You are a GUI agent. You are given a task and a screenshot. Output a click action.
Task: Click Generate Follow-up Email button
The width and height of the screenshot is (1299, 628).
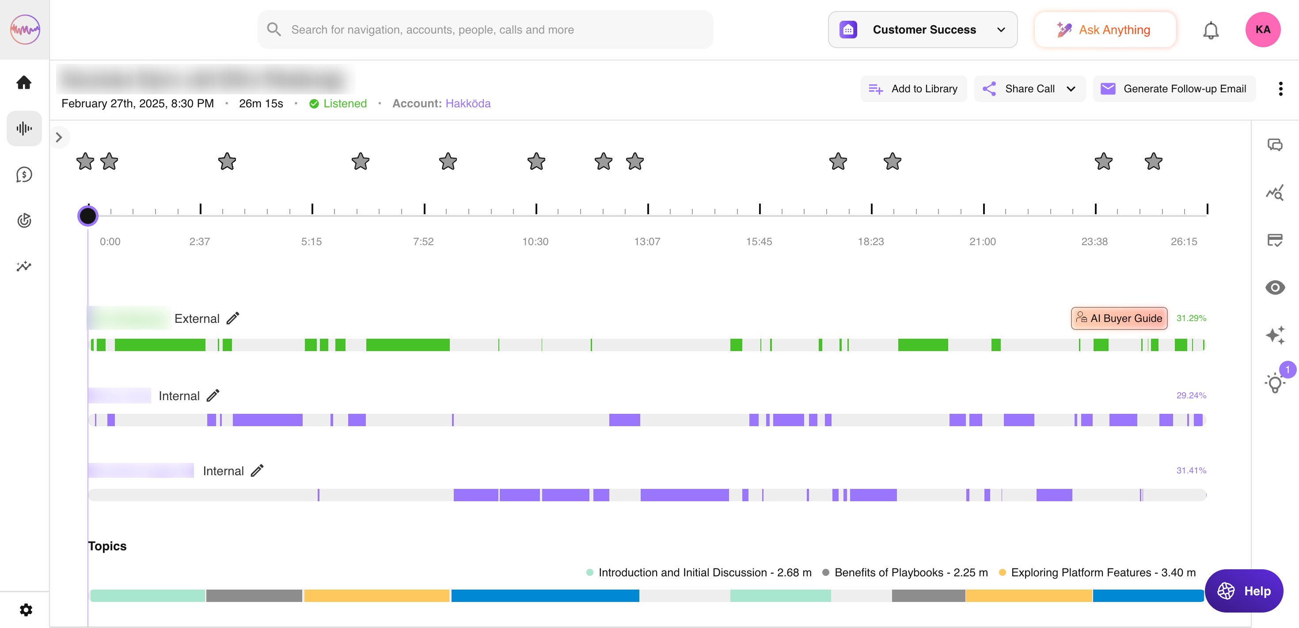(x=1174, y=89)
